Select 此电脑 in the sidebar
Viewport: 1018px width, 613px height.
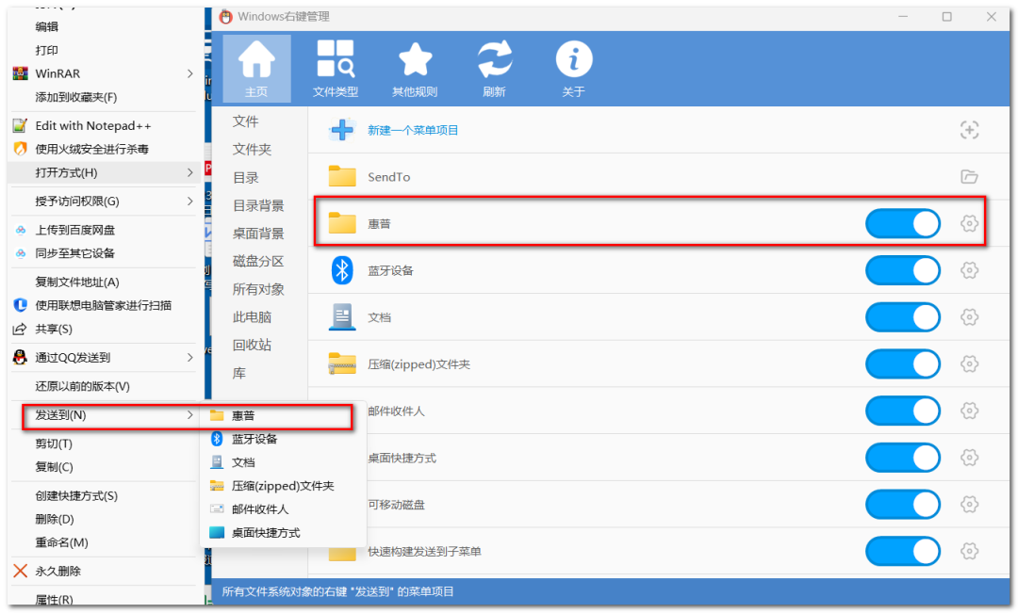(252, 317)
